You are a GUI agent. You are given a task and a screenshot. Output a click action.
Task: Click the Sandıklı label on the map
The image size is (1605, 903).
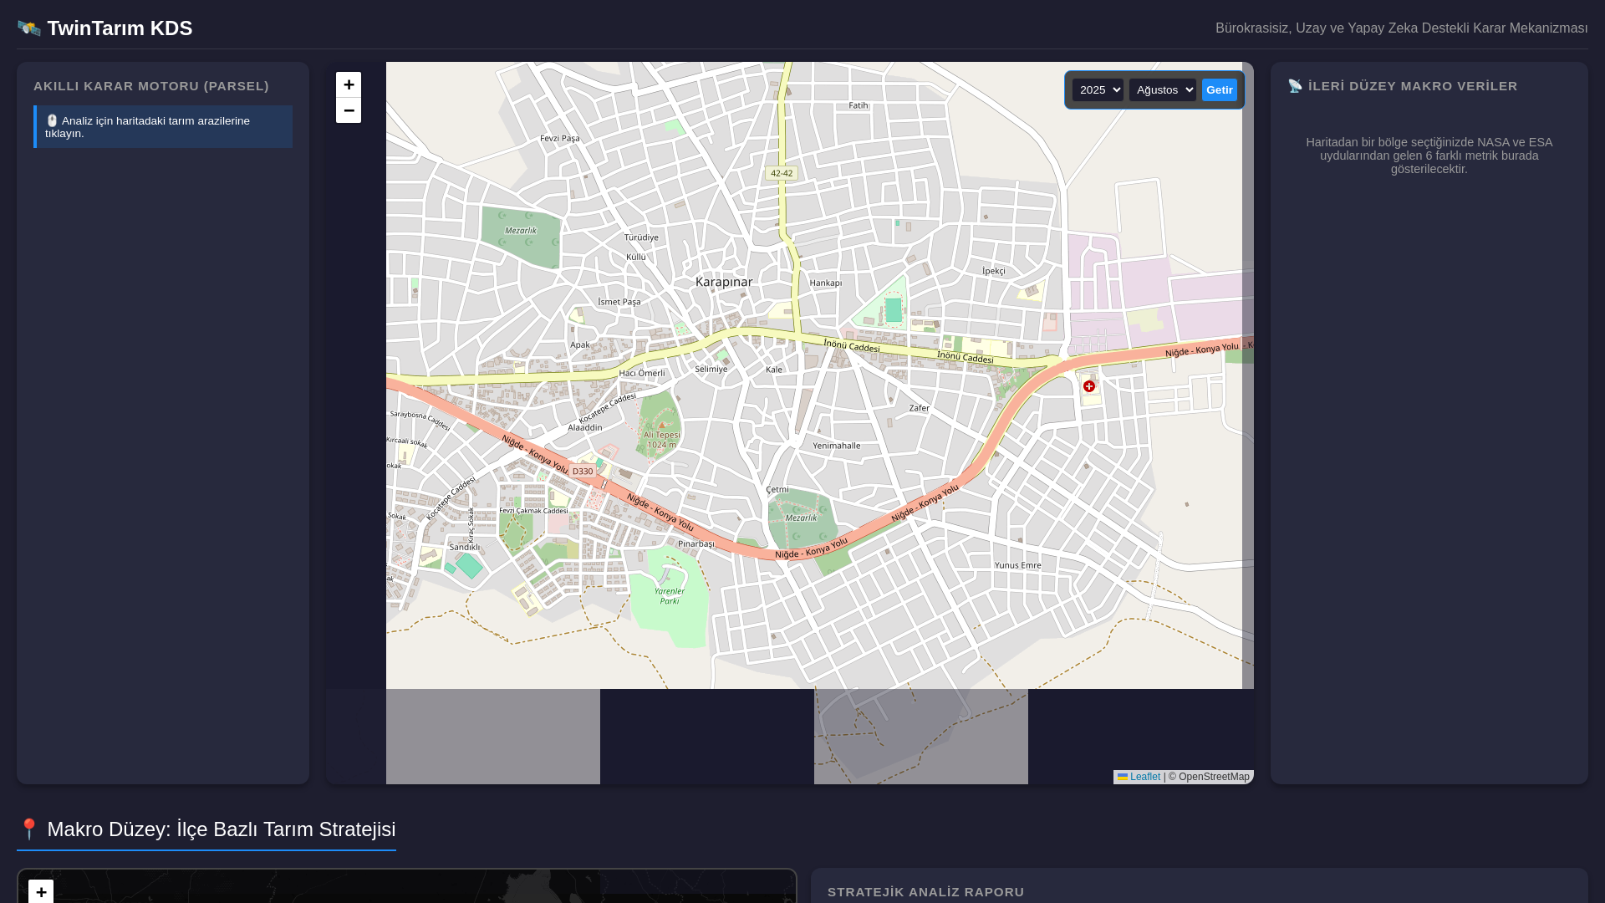click(465, 548)
